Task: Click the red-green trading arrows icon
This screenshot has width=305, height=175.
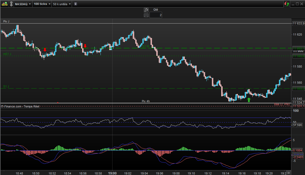Action: (287, 4)
